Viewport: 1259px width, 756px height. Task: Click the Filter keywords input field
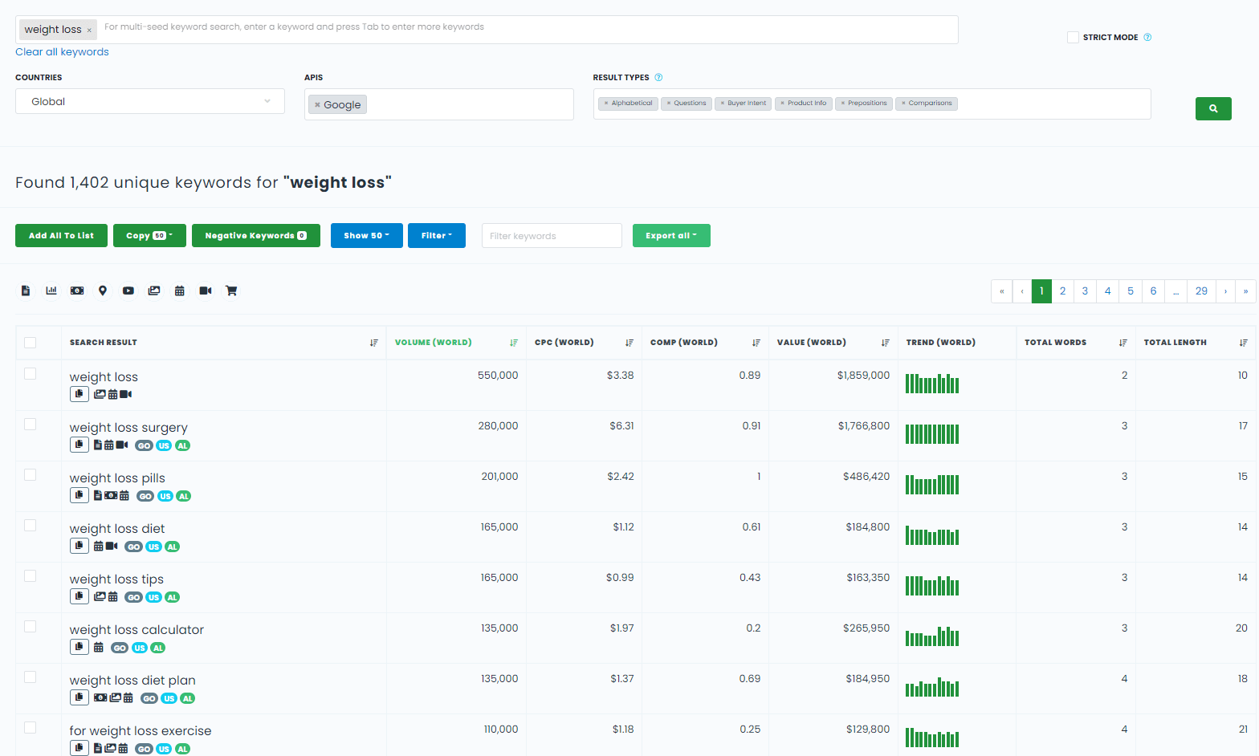pos(552,235)
